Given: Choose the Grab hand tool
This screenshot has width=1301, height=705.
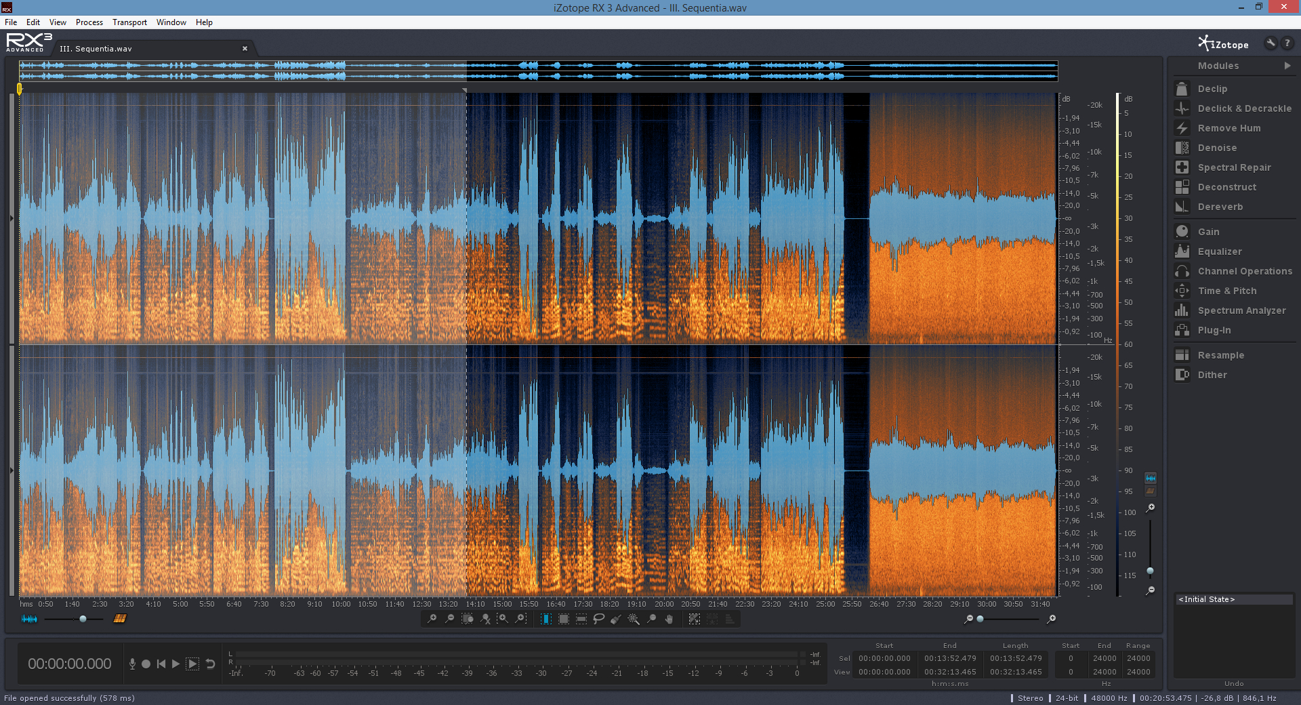Looking at the screenshot, I should (x=669, y=619).
